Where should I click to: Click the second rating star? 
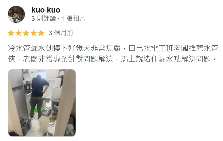tap(18, 33)
